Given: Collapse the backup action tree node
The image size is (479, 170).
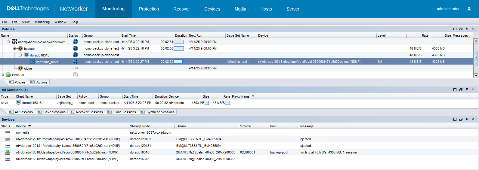Looking at the screenshot, I should (14, 48).
